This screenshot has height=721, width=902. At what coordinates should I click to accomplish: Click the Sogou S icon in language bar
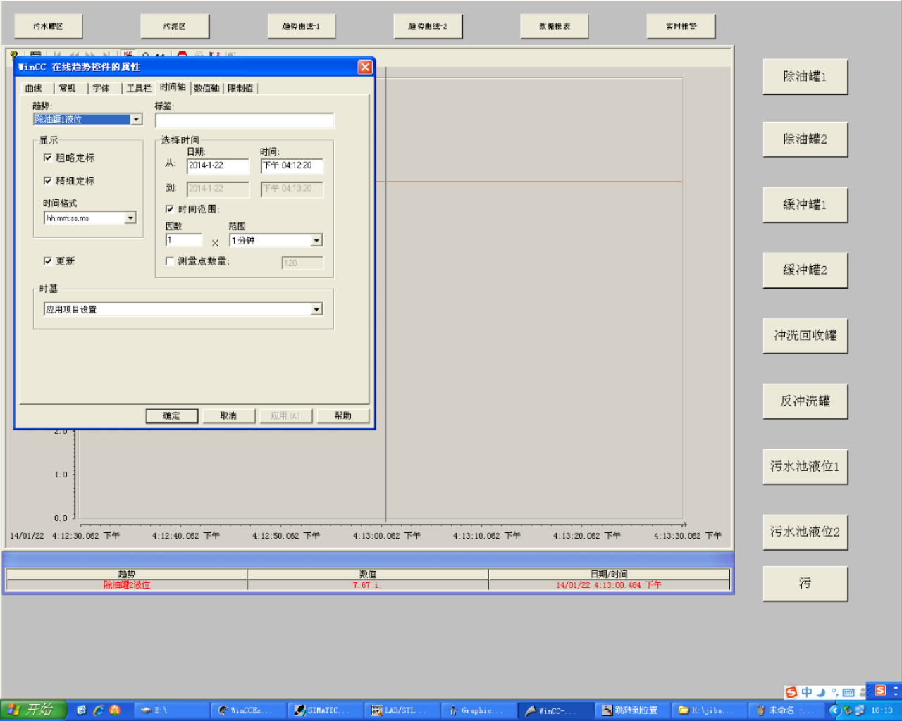point(791,692)
